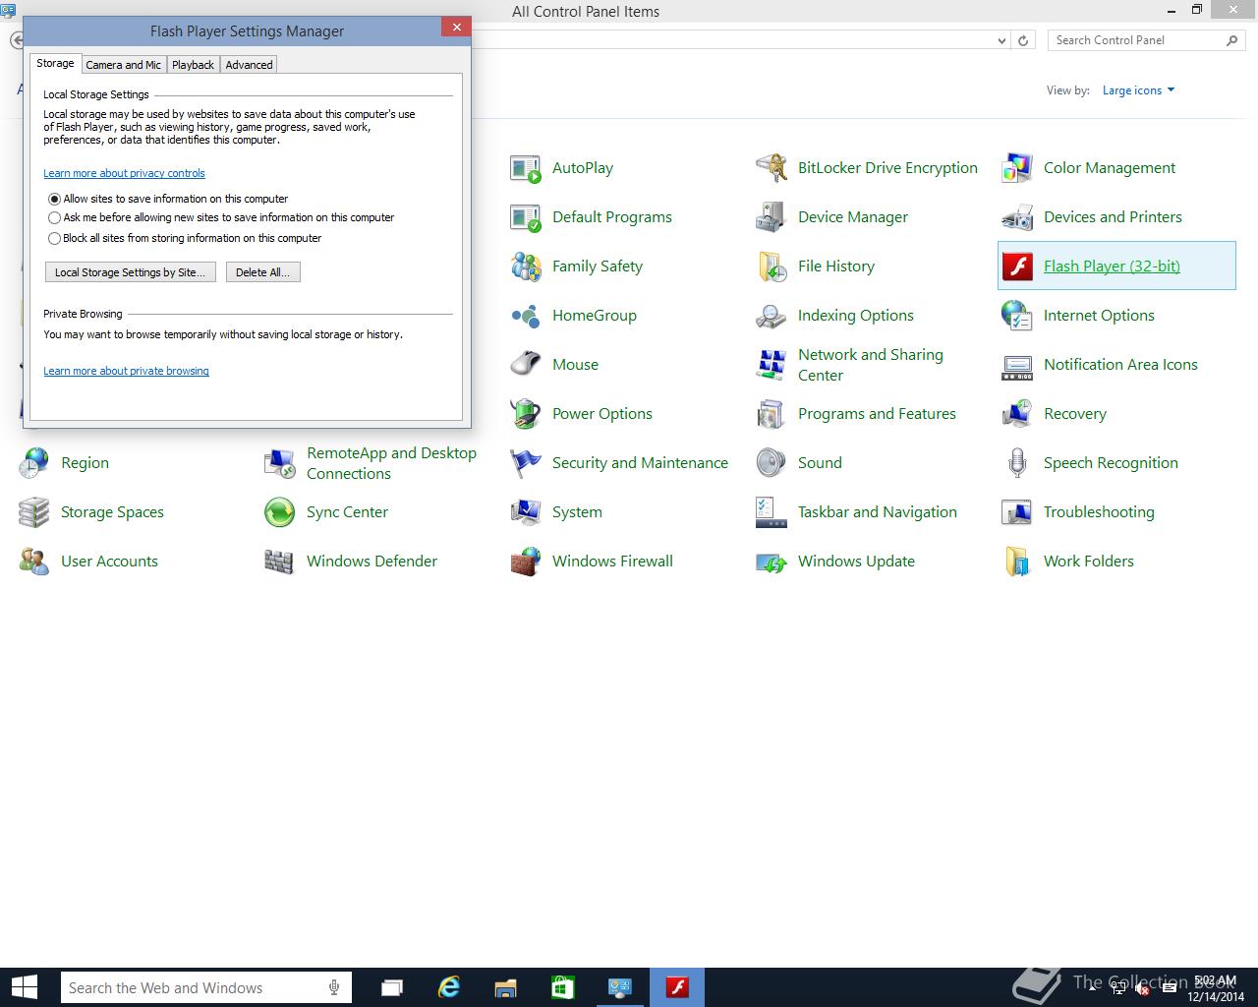Close the Flash Player Settings Manager
This screenshot has height=1007, width=1258.
tap(456, 28)
